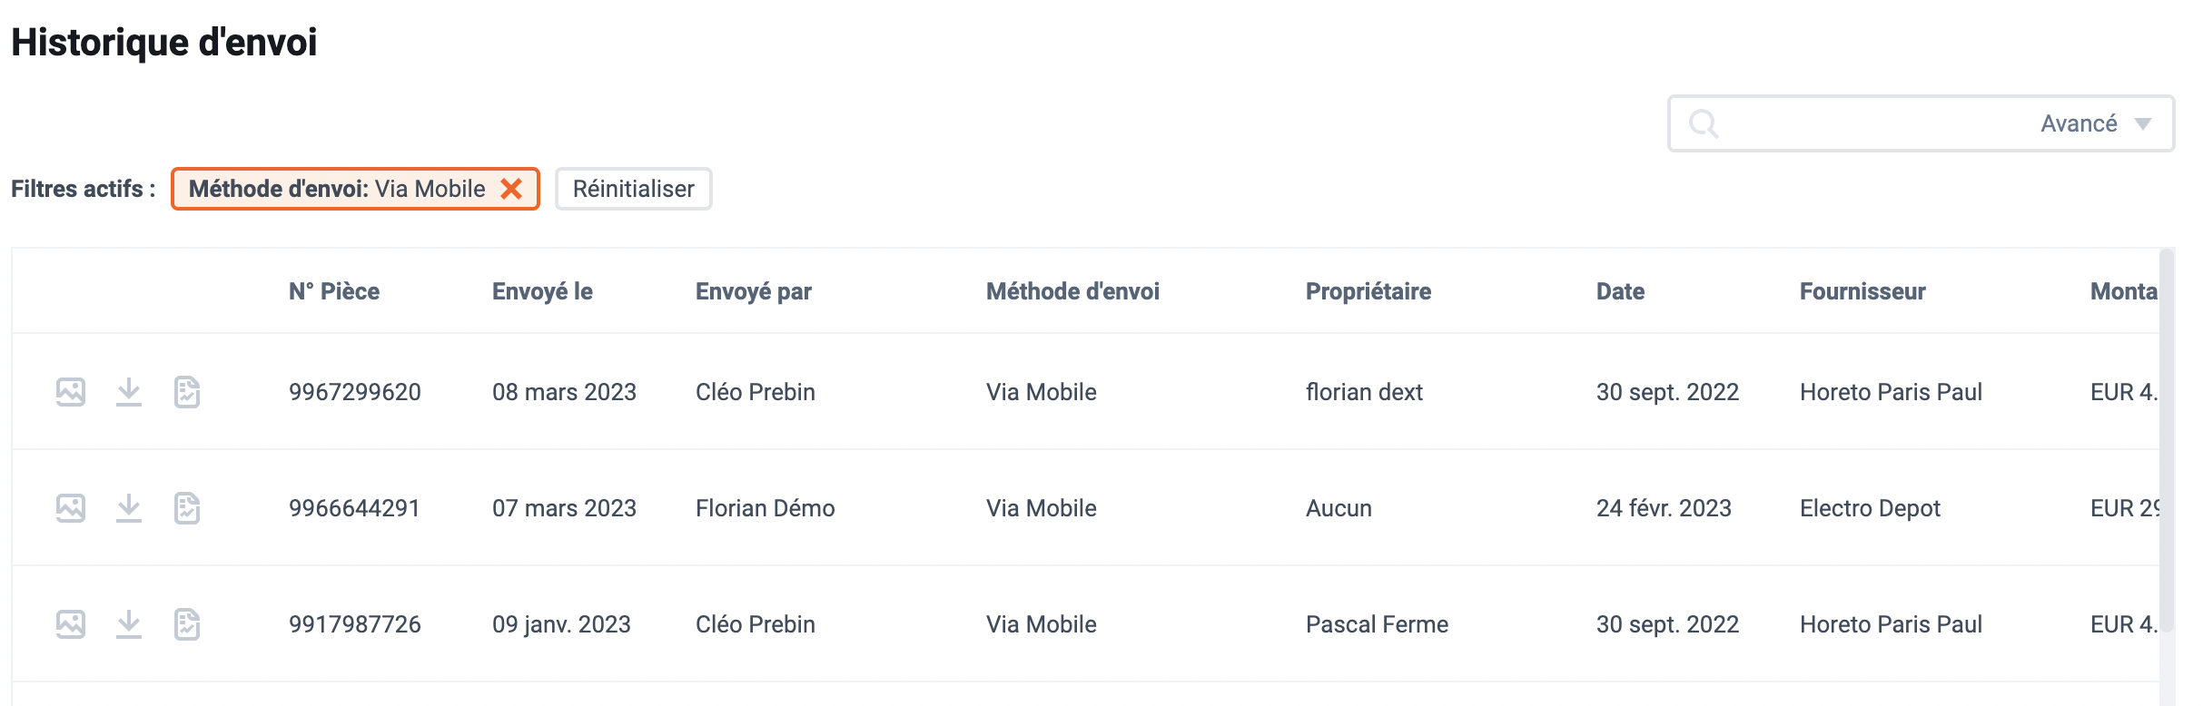Open document details icon for 9917987726
2203x706 pixels.
[187, 624]
